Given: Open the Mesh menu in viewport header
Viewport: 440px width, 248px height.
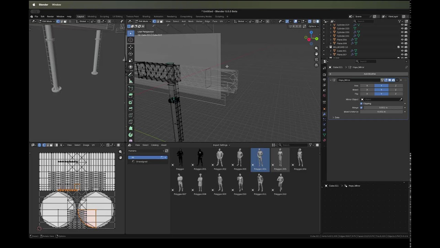Looking at the screenshot, I should pos(191,21).
